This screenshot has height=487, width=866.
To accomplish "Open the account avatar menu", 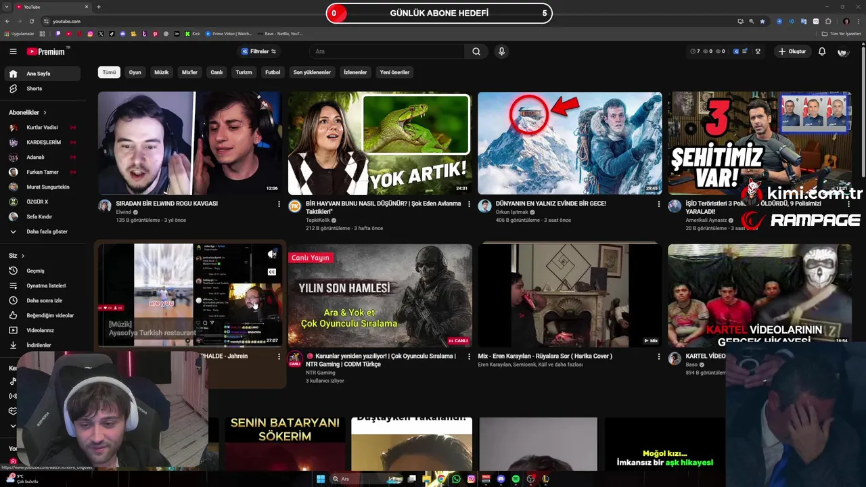I will point(843,51).
